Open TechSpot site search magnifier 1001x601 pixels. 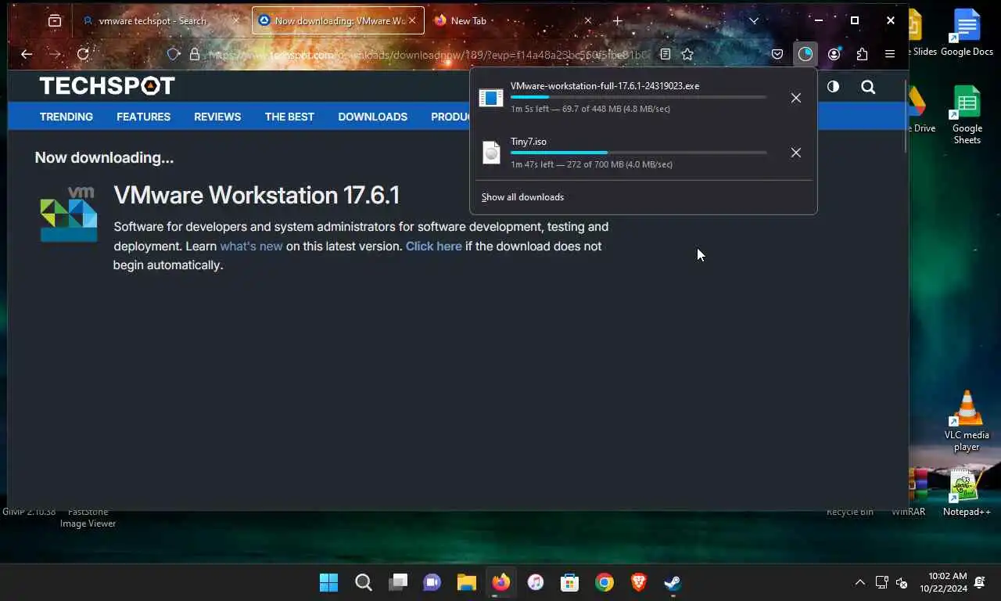(x=868, y=87)
